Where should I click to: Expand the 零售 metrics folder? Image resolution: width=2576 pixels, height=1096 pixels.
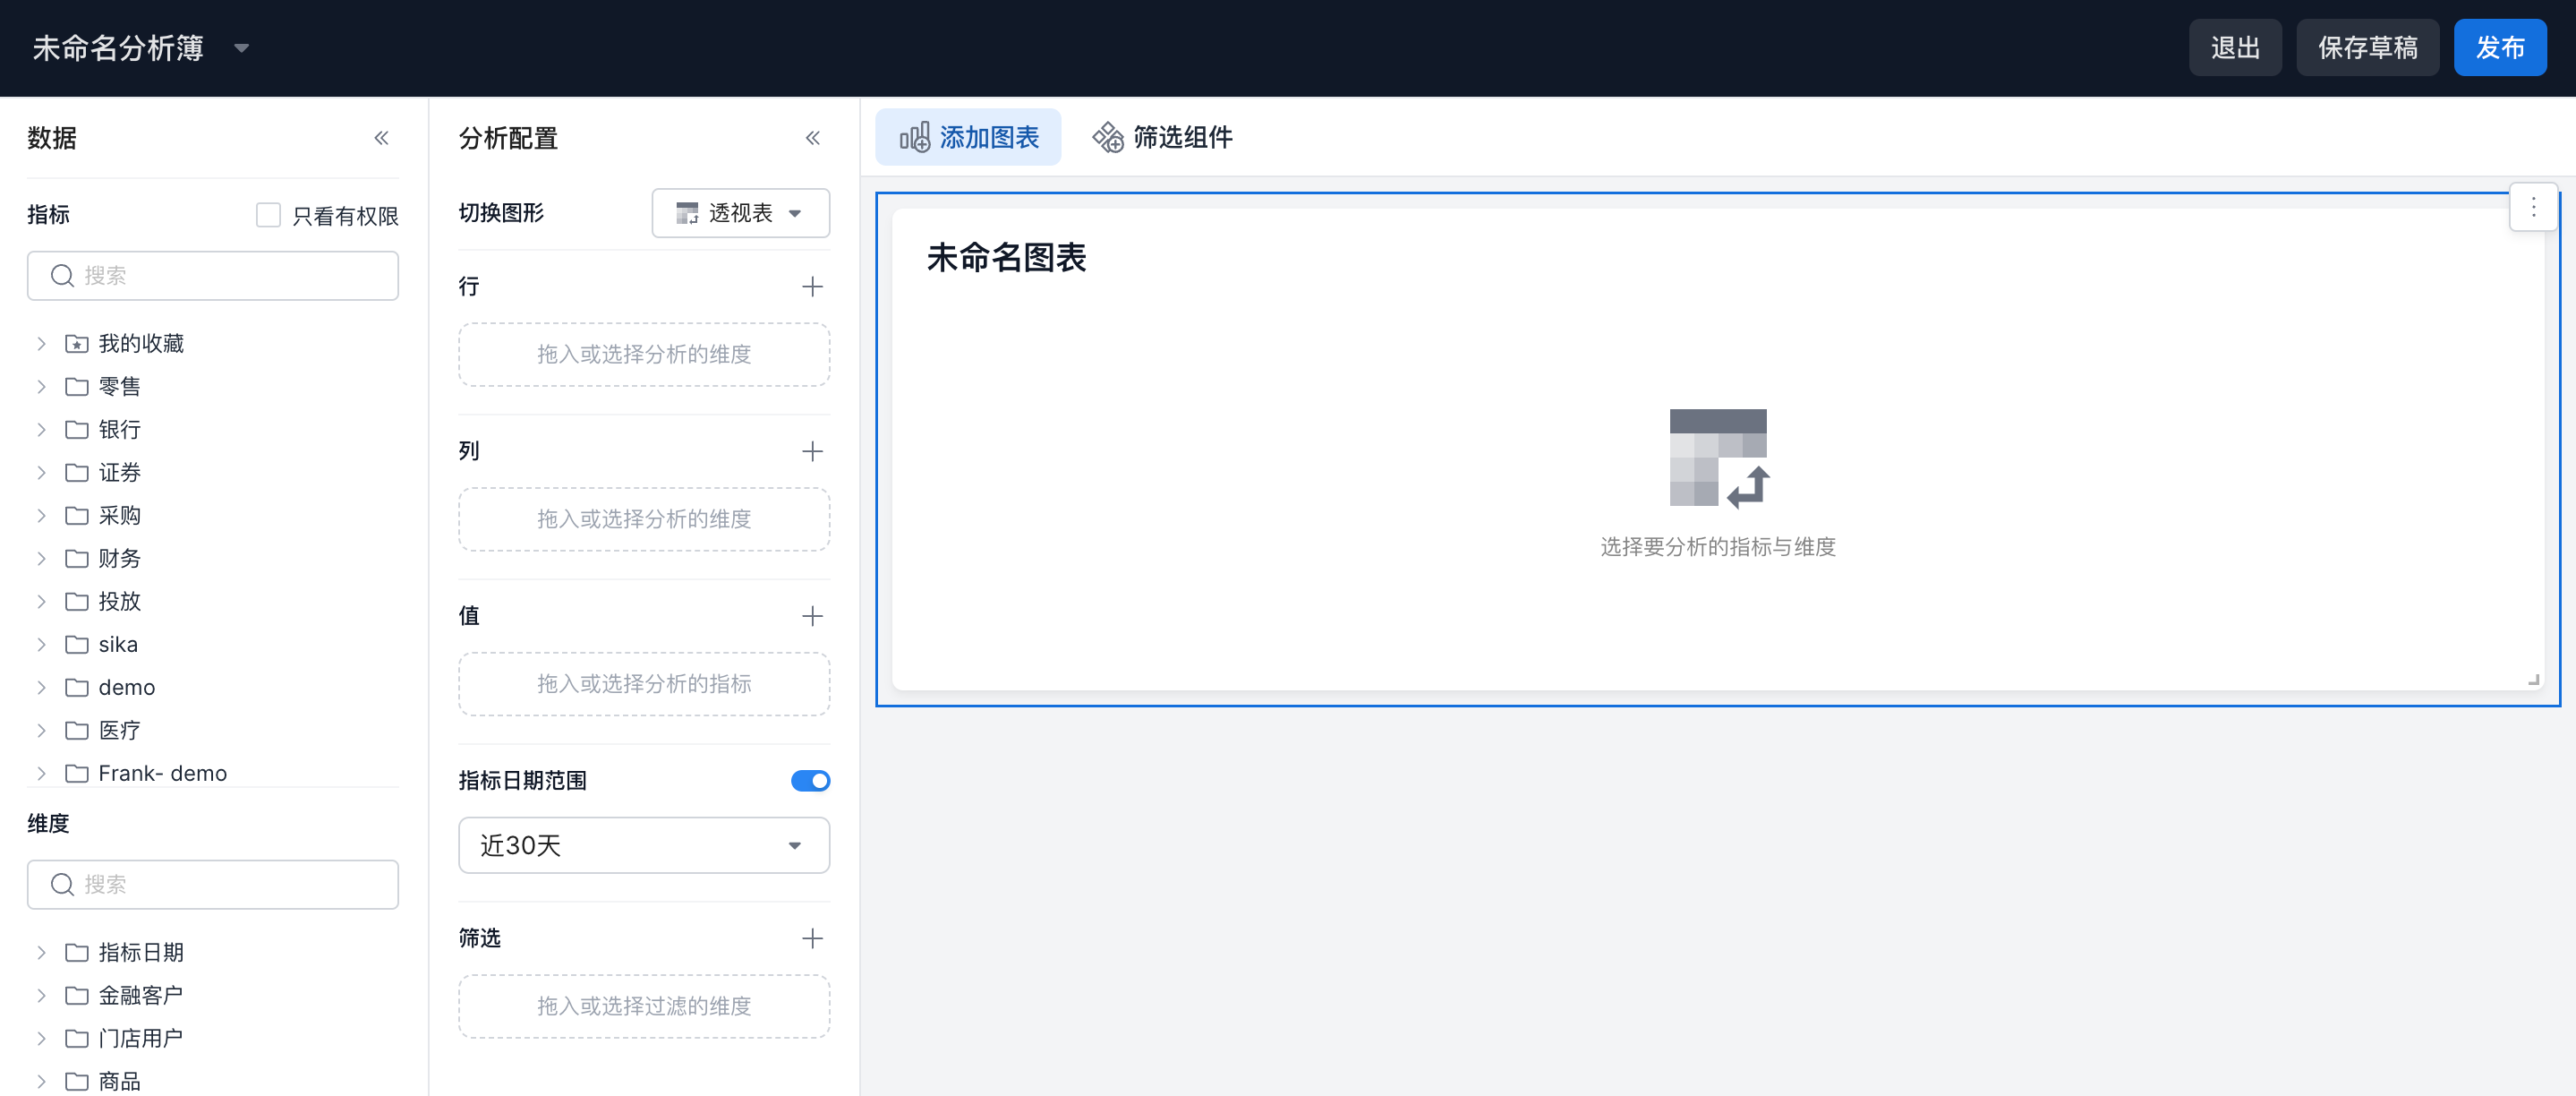41,387
